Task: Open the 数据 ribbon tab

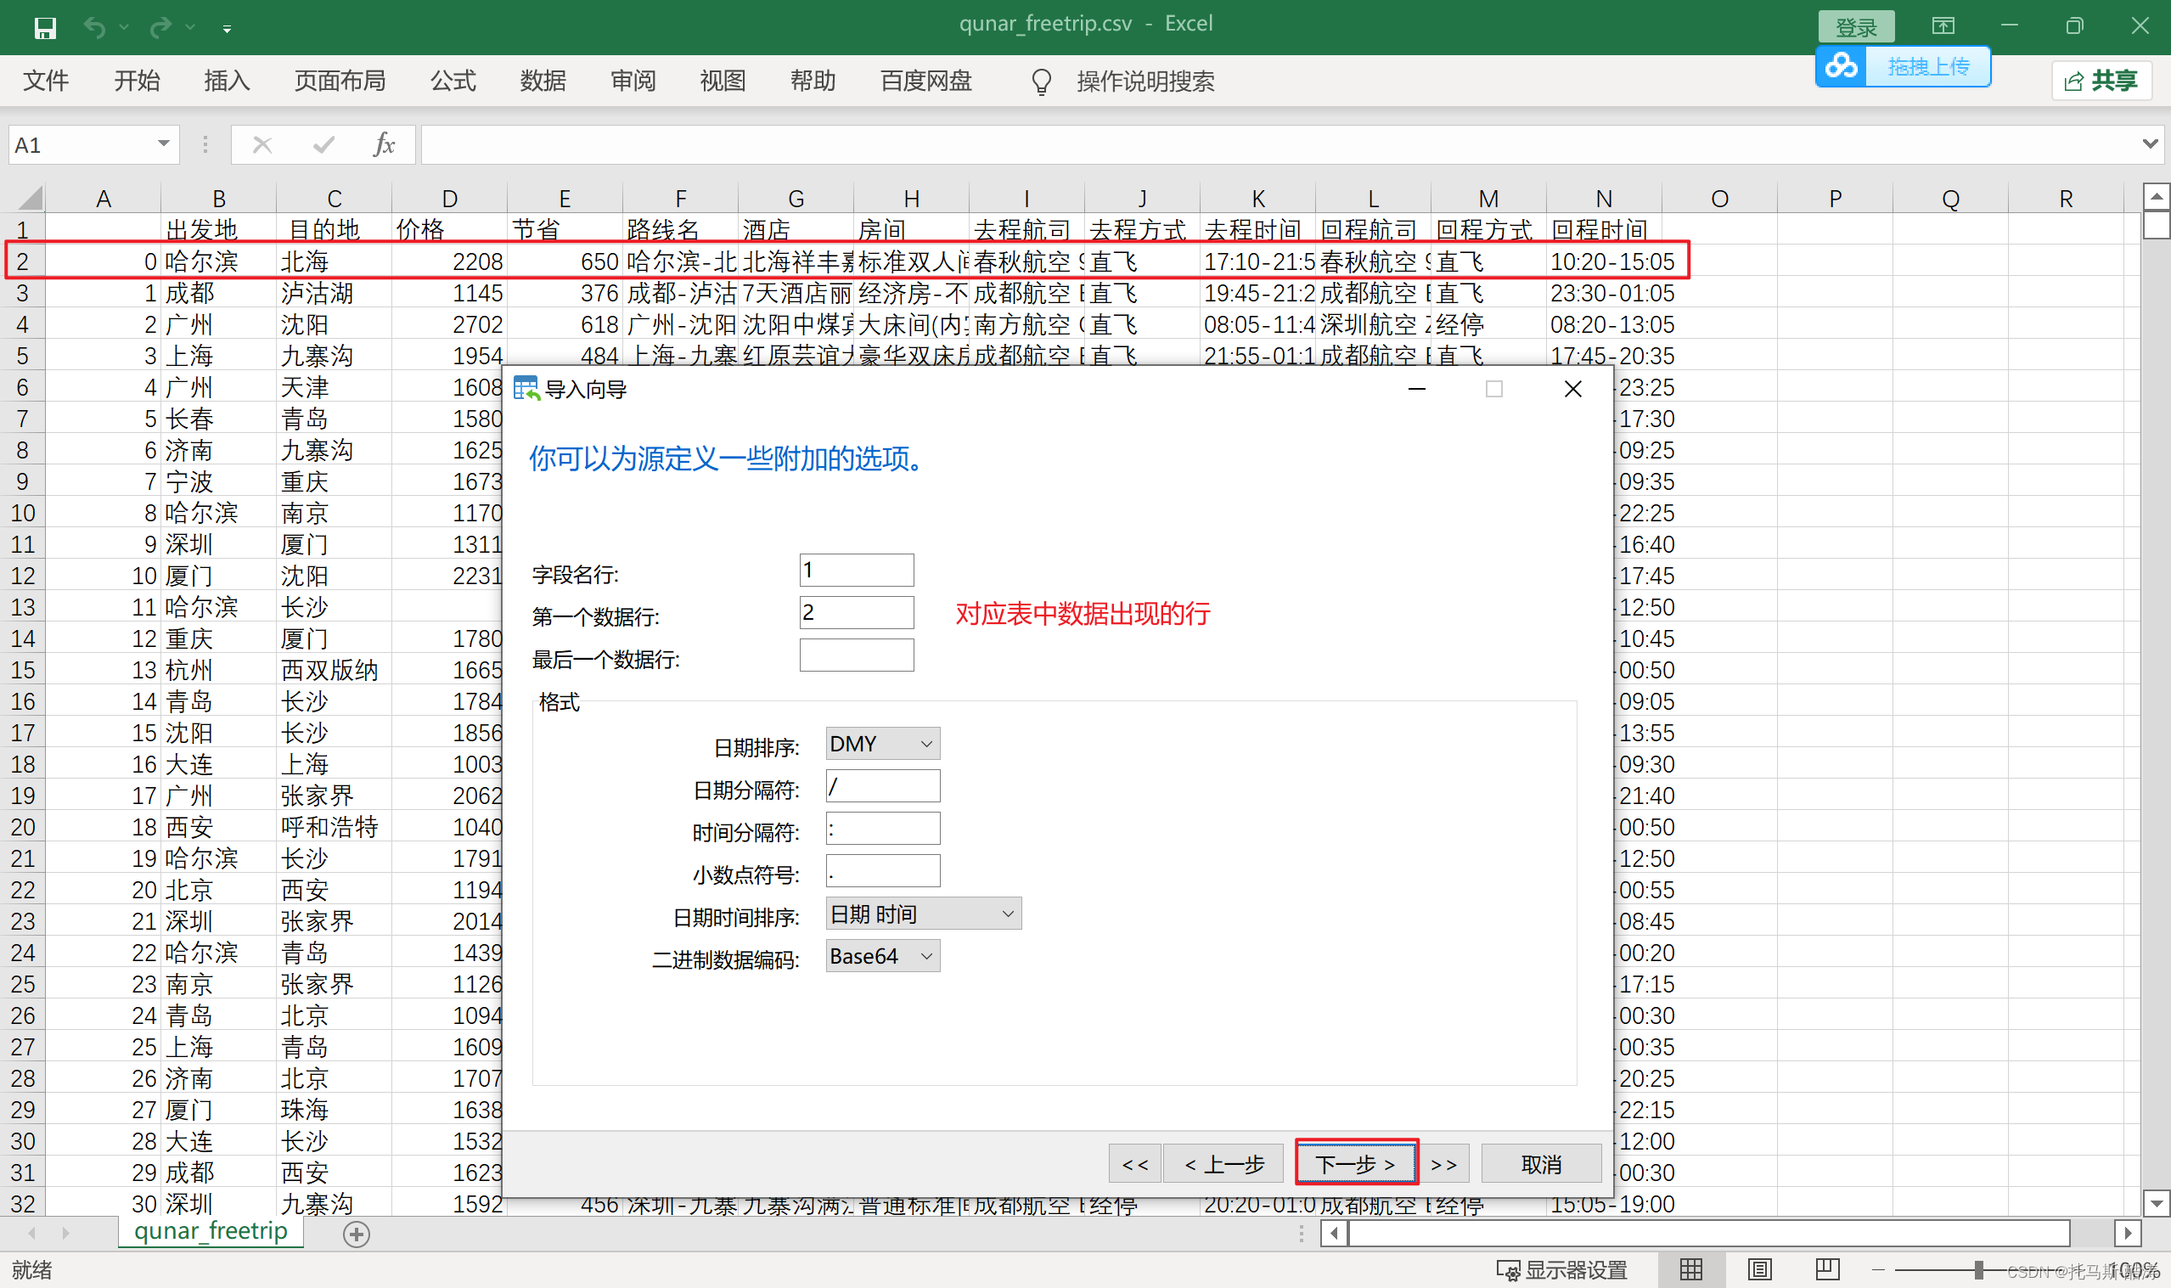Action: point(543,81)
